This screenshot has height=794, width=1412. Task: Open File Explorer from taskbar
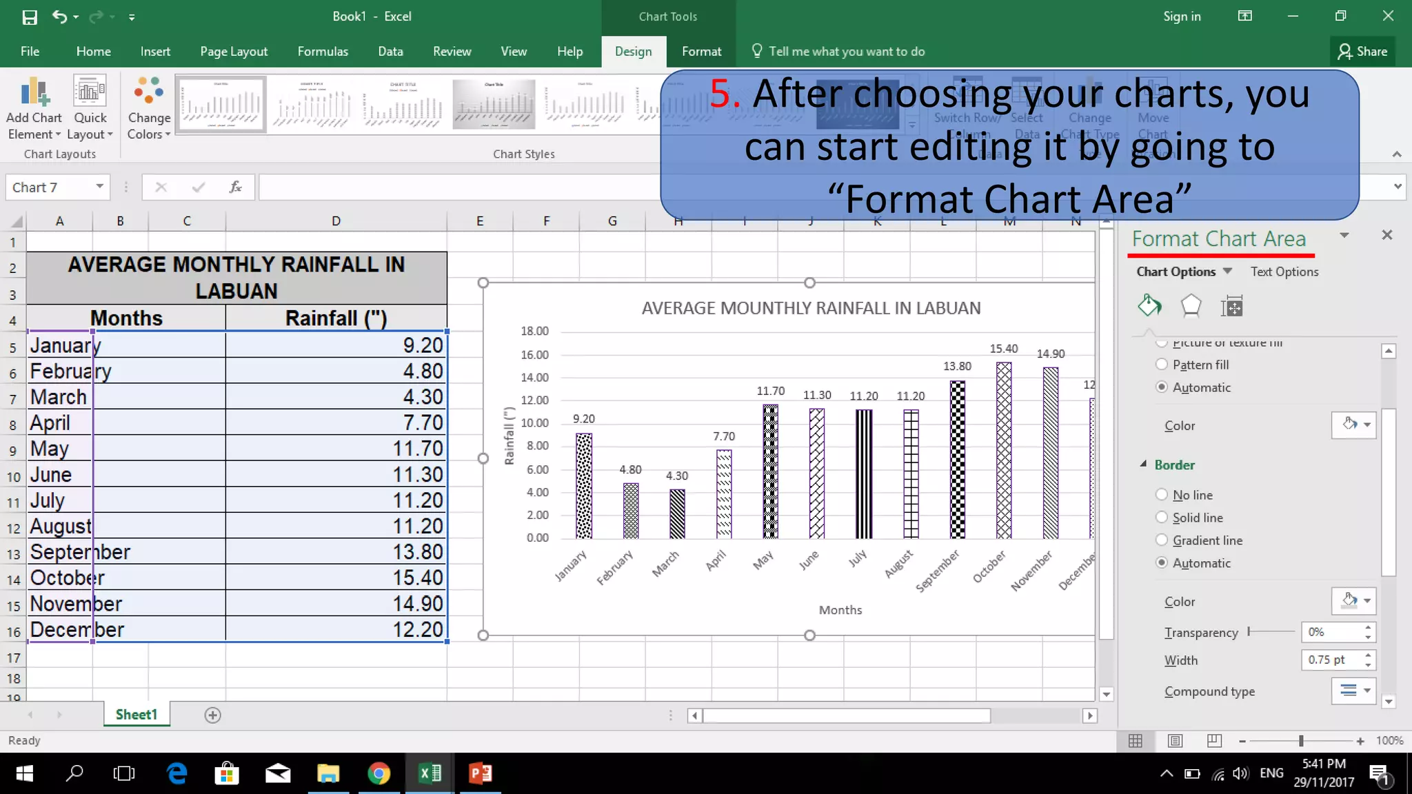(x=328, y=773)
